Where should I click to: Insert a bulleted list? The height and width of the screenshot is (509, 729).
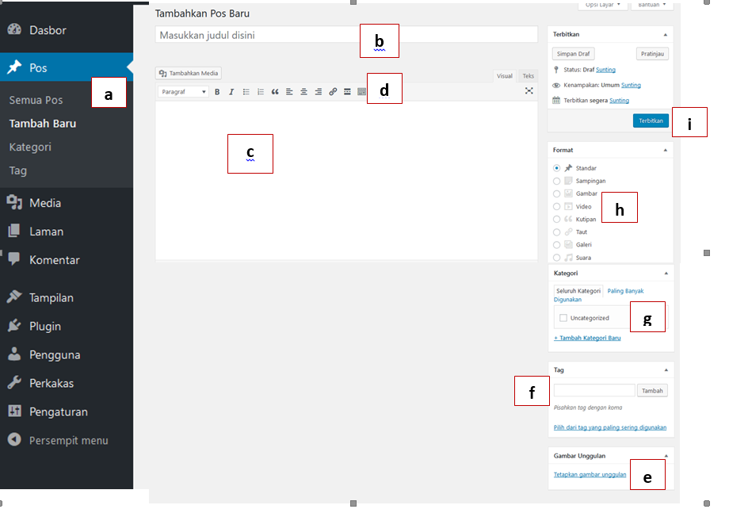click(x=246, y=92)
